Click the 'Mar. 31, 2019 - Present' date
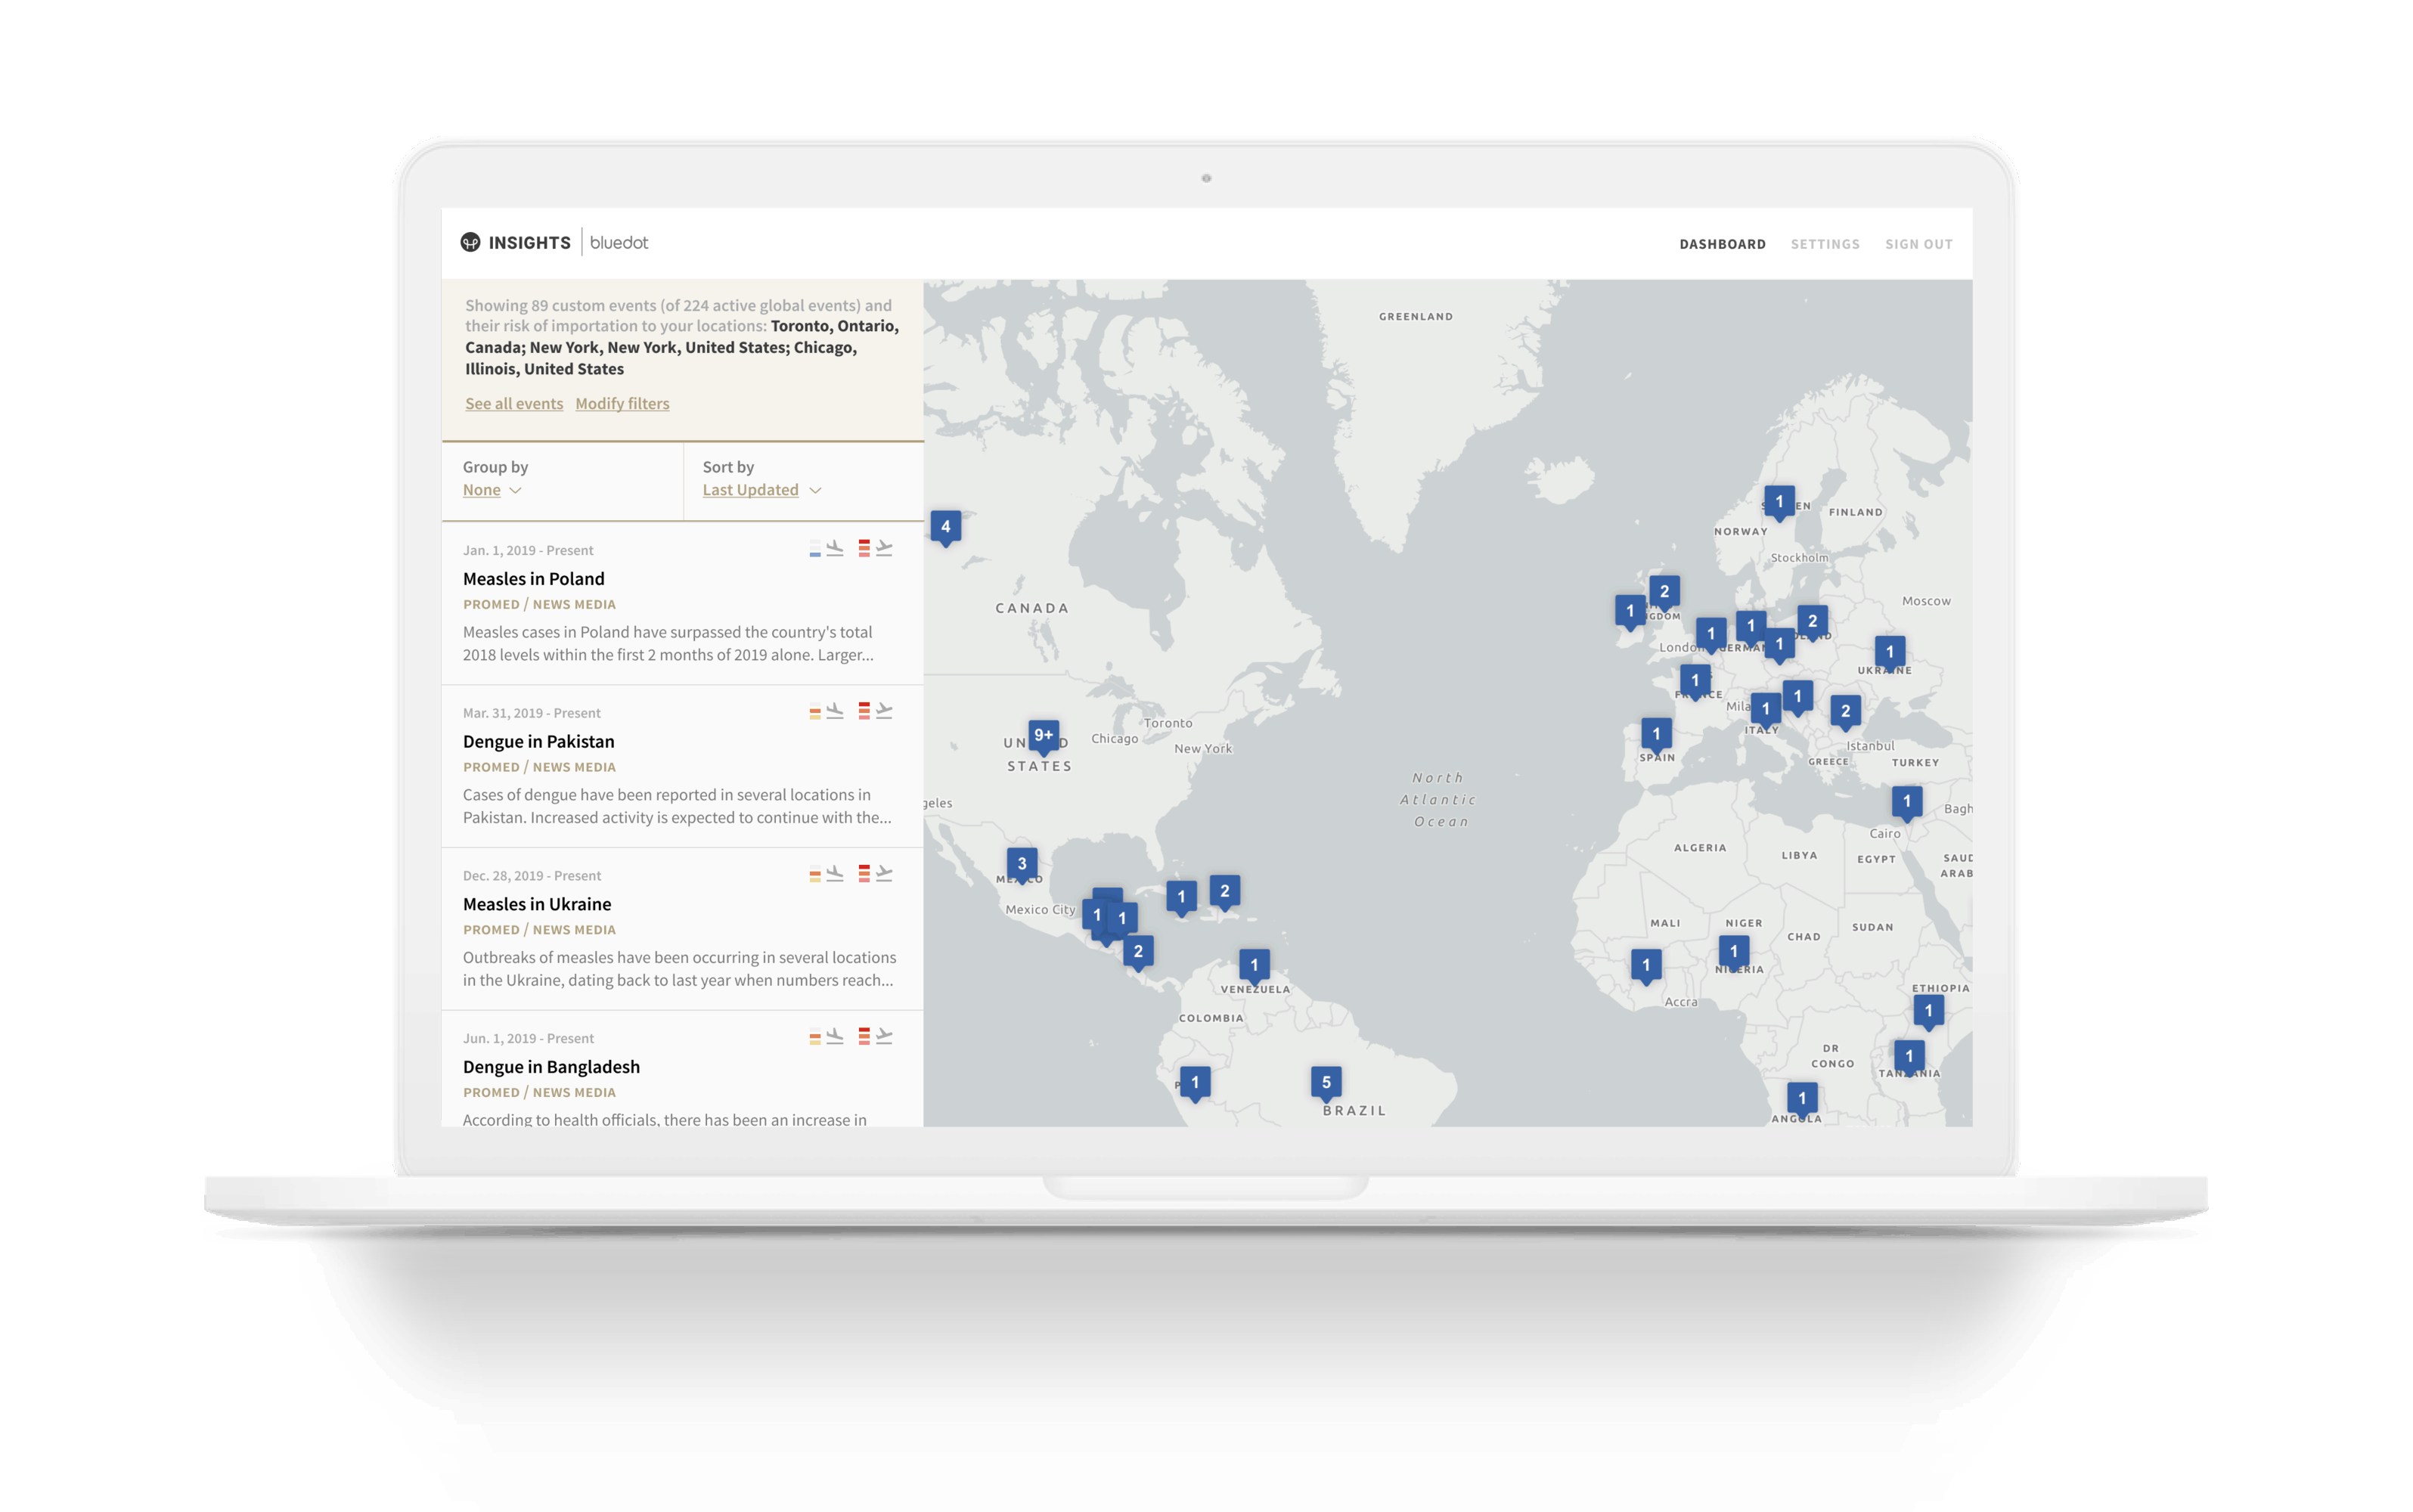 pos(532,713)
